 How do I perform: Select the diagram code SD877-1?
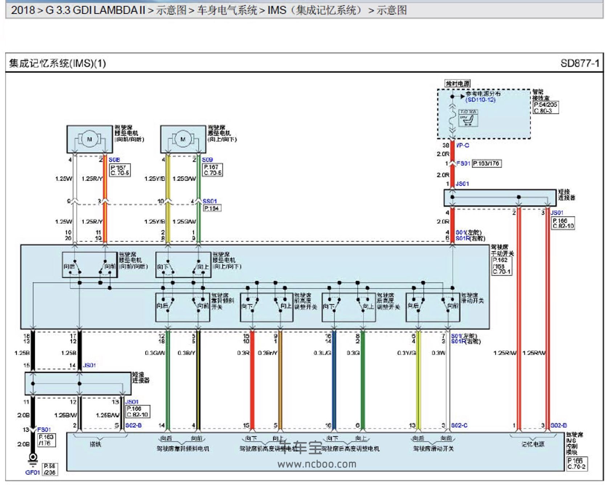[x=579, y=64]
